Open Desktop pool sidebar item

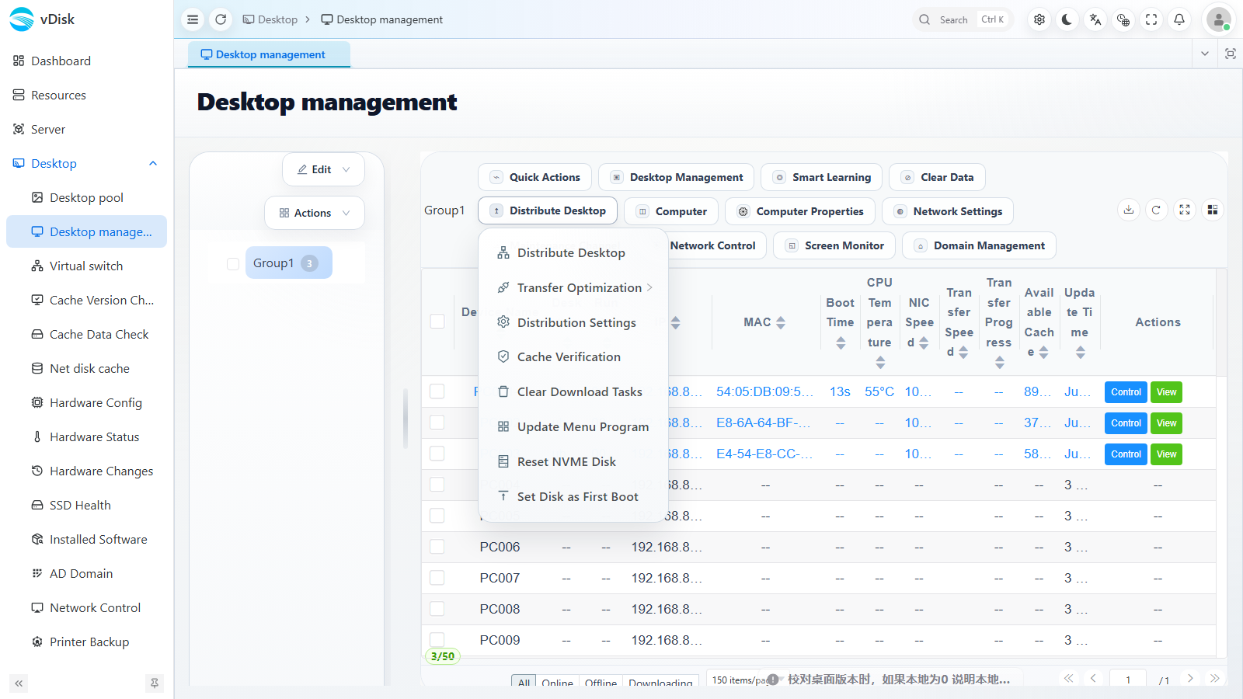[x=86, y=197]
